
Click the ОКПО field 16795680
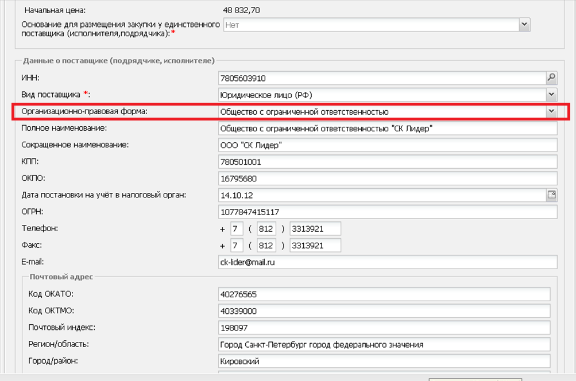pyautogui.click(x=388, y=178)
